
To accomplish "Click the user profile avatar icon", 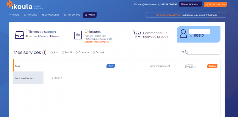I will [183, 34].
